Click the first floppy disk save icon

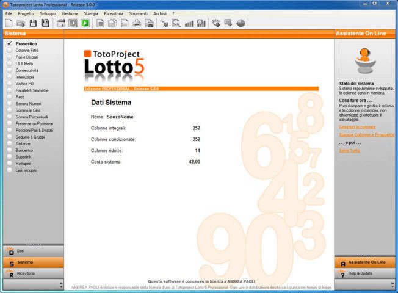tap(33, 23)
